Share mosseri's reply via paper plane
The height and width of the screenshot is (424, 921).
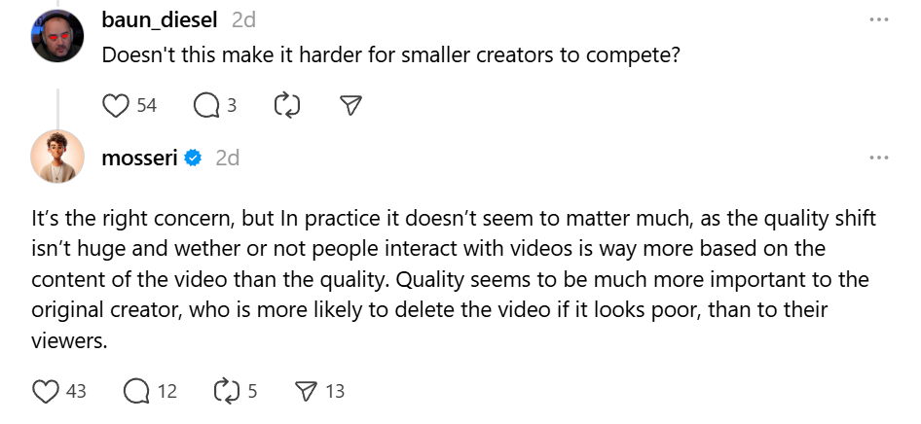coord(307,391)
